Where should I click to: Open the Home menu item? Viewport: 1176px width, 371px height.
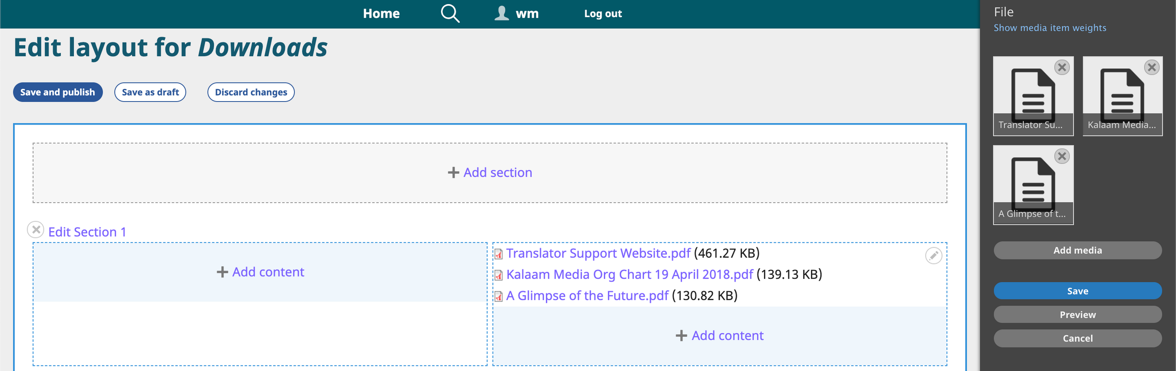[x=381, y=14]
